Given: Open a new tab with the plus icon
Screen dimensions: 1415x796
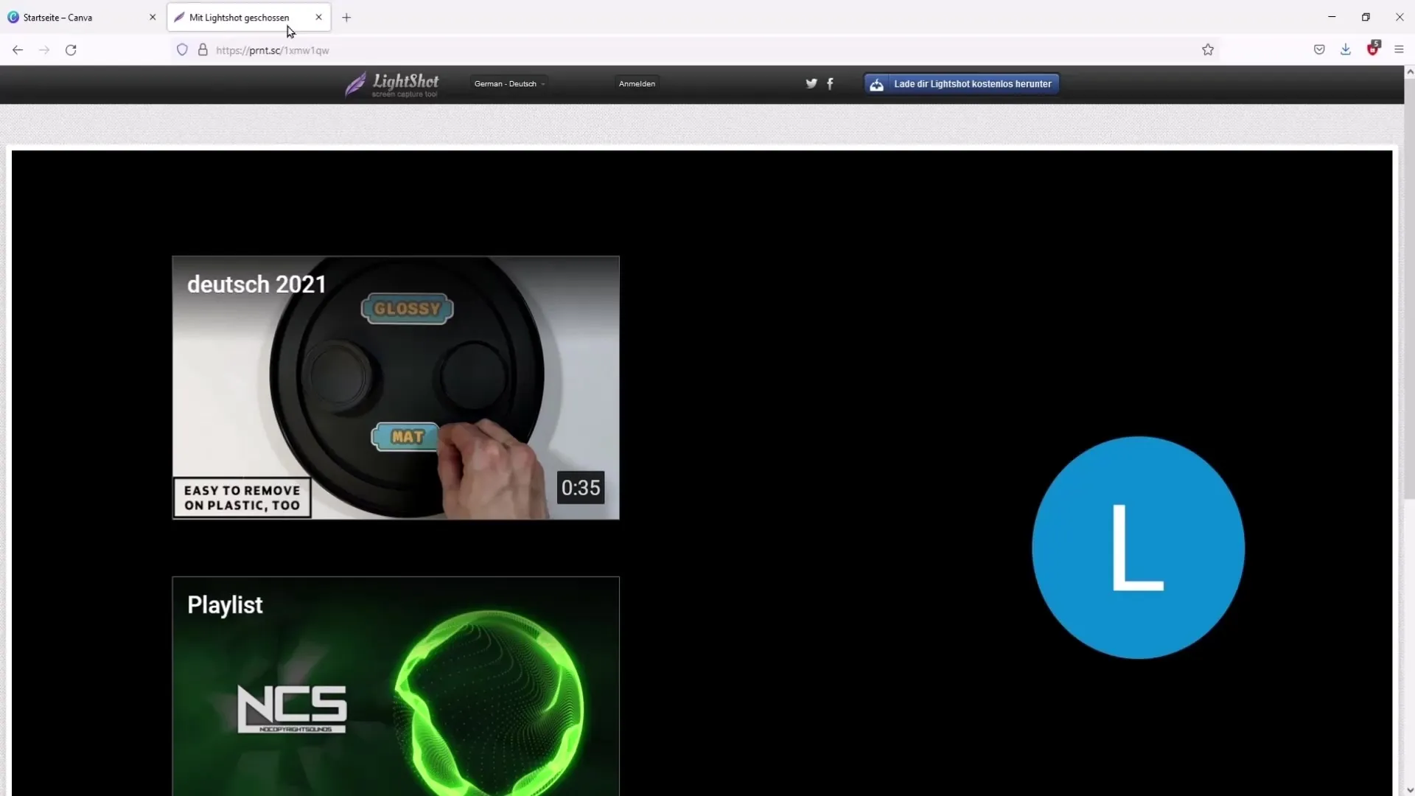Looking at the screenshot, I should tap(346, 18).
